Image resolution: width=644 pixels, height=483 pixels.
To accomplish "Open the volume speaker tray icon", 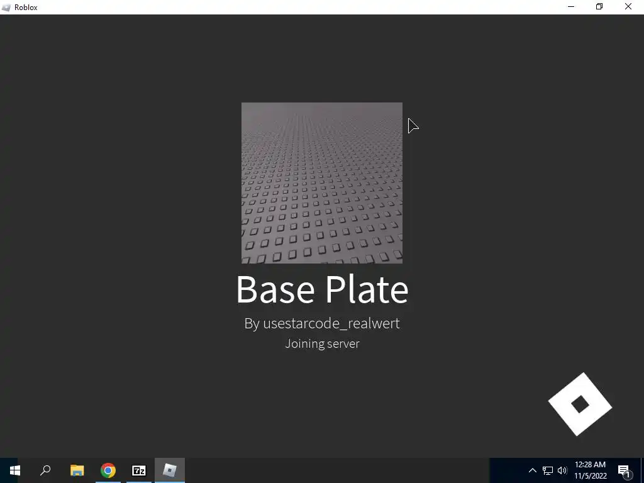I will (562, 470).
